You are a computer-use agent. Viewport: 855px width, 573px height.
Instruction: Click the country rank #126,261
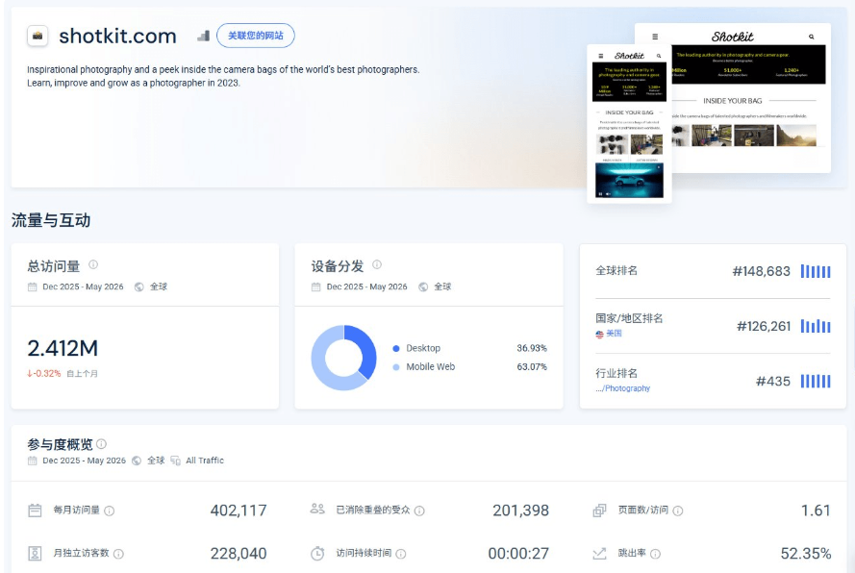click(x=764, y=326)
